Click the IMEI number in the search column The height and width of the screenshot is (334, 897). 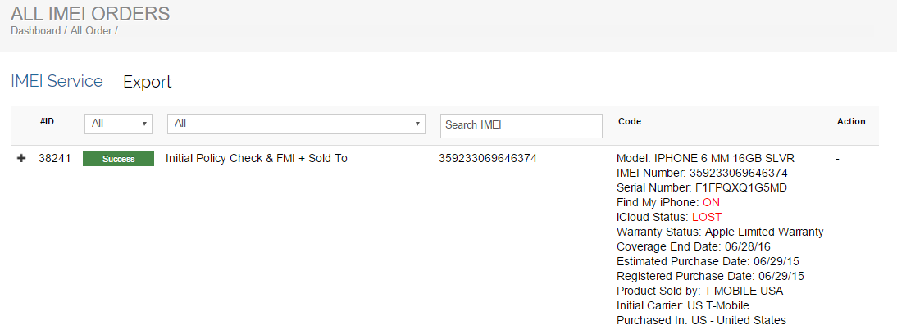(x=487, y=158)
